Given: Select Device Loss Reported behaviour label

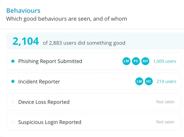Looking at the screenshot, I should point(44,102).
